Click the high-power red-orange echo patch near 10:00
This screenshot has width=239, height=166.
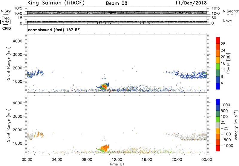(x=104, y=87)
